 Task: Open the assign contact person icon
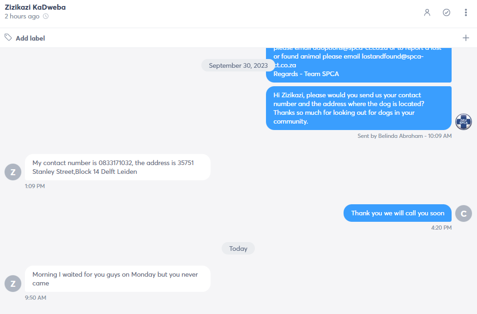(x=427, y=12)
